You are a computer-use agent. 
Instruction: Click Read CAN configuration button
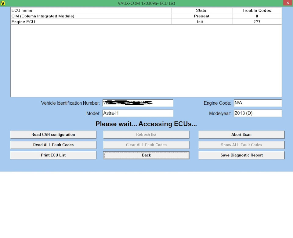click(53, 135)
